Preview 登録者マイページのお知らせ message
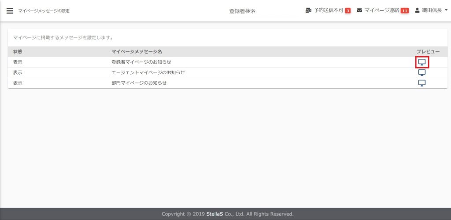The height and width of the screenshot is (220, 451). (x=422, y=62)
